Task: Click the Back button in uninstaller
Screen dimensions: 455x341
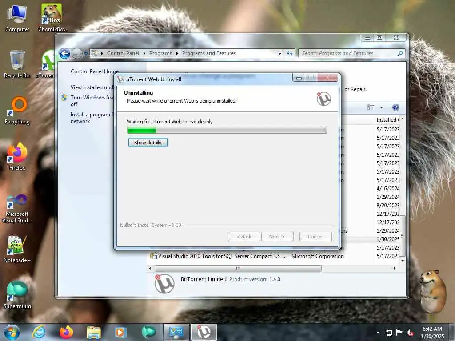Action: pos(244,237)
